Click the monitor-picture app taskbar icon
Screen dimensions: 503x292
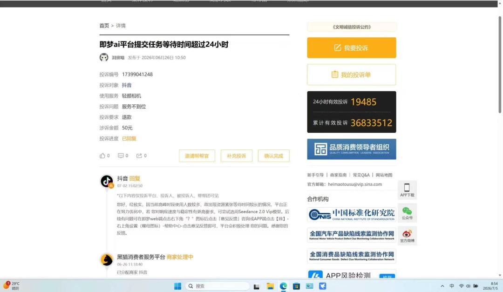click(310, 286)
